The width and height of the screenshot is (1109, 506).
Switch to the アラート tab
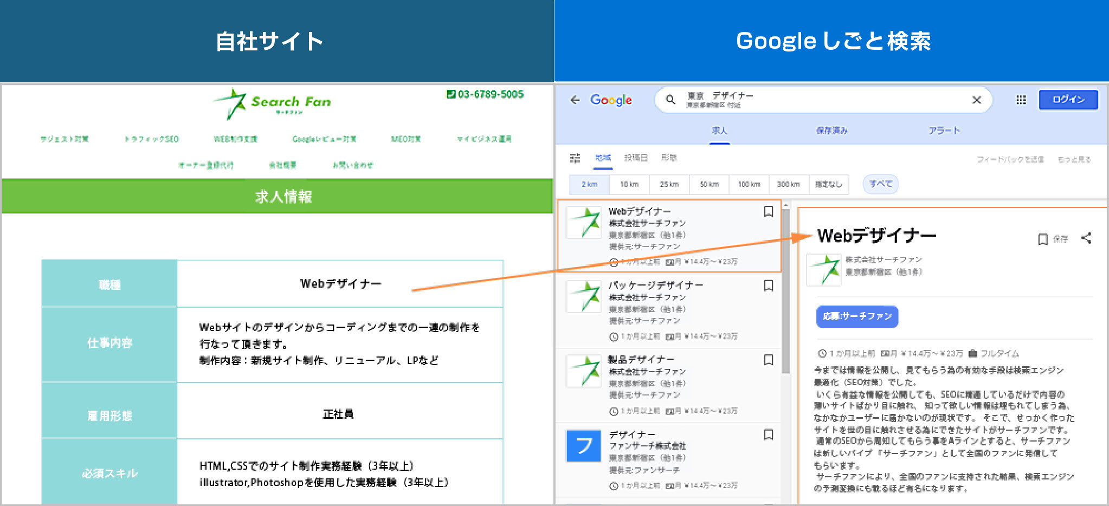click(x=944, y=131)
